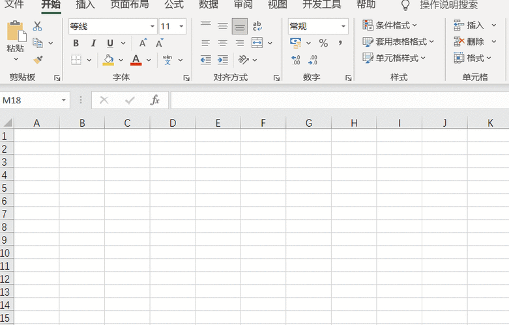
Task: Click the formula bar input field
Action: coord(340,100)
